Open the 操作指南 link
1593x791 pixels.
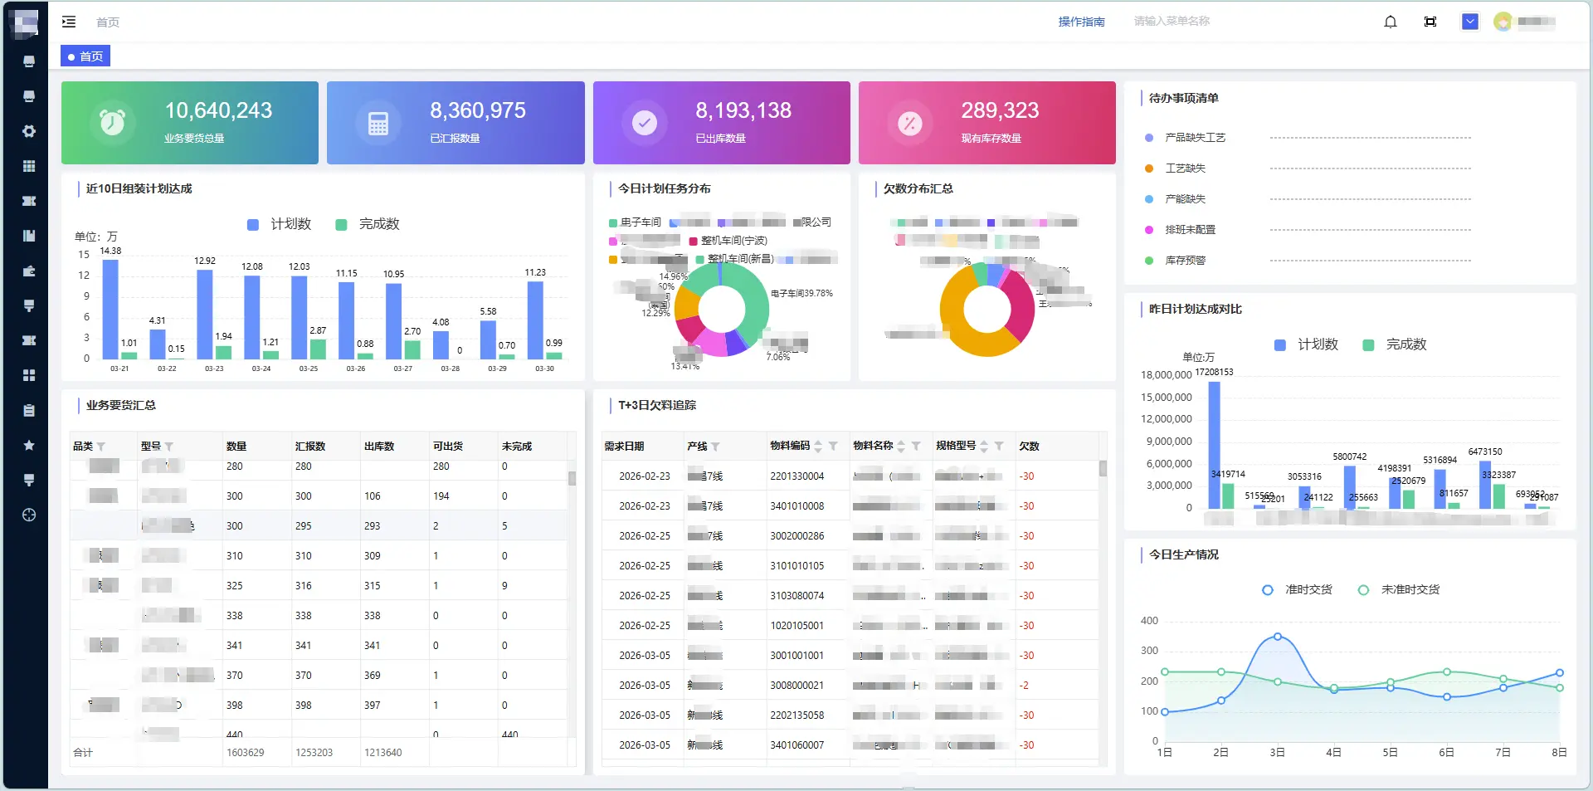[1081, 22]
